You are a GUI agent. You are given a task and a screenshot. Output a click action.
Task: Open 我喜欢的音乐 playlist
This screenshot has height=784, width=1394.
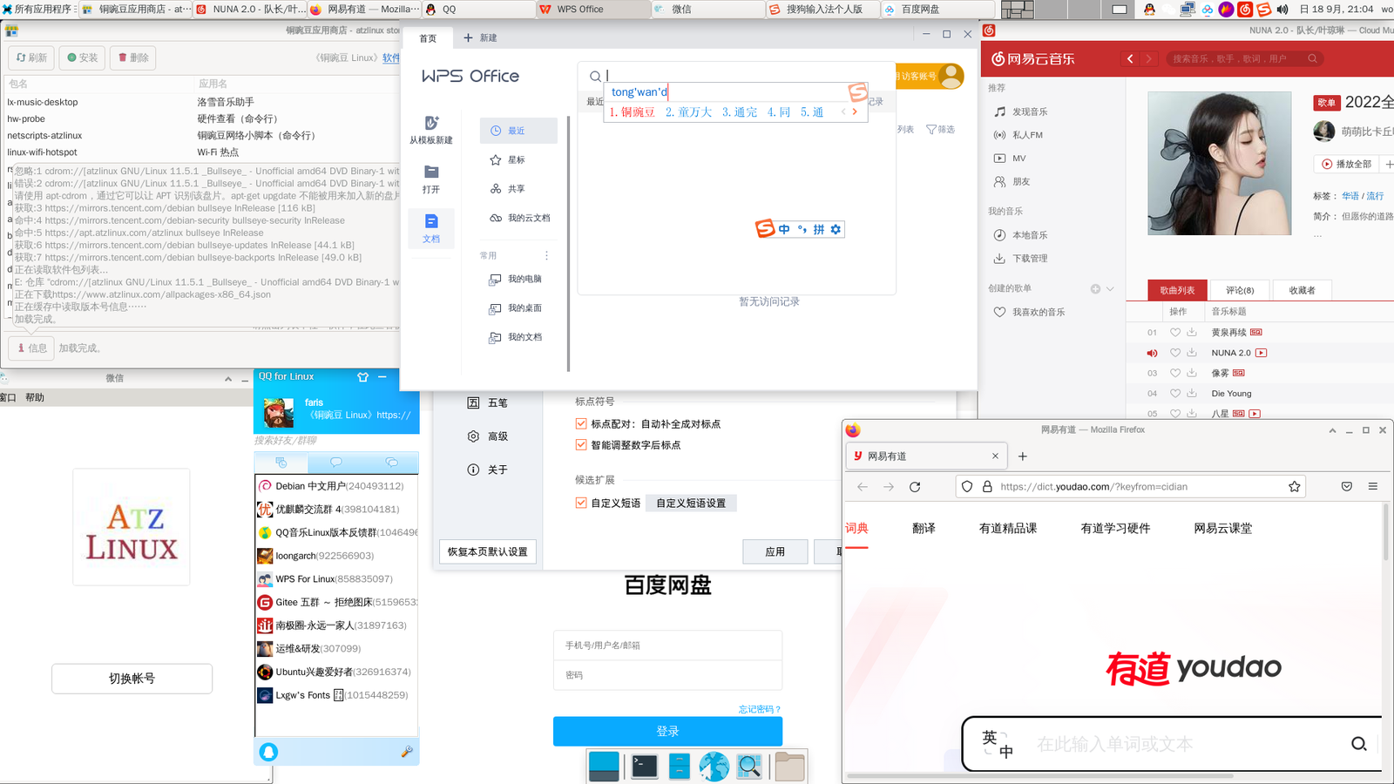click(x=1030, y=312)
